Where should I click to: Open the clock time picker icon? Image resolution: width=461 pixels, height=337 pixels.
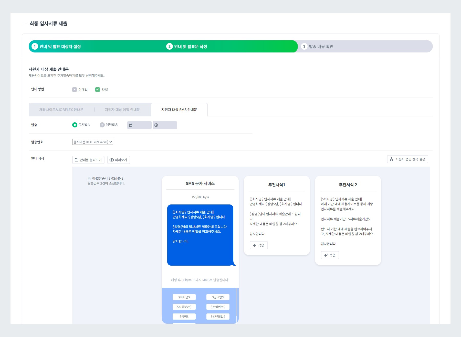coord(156,125)
